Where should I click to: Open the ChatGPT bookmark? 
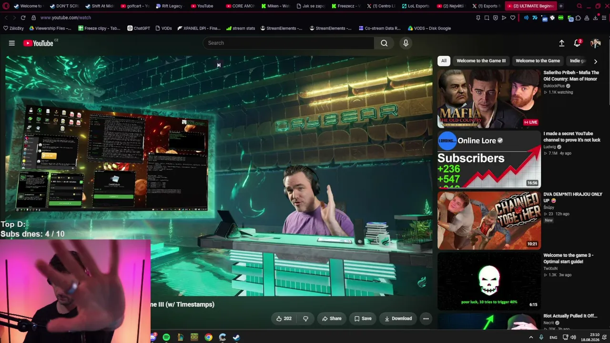click(x=139, y=28)
